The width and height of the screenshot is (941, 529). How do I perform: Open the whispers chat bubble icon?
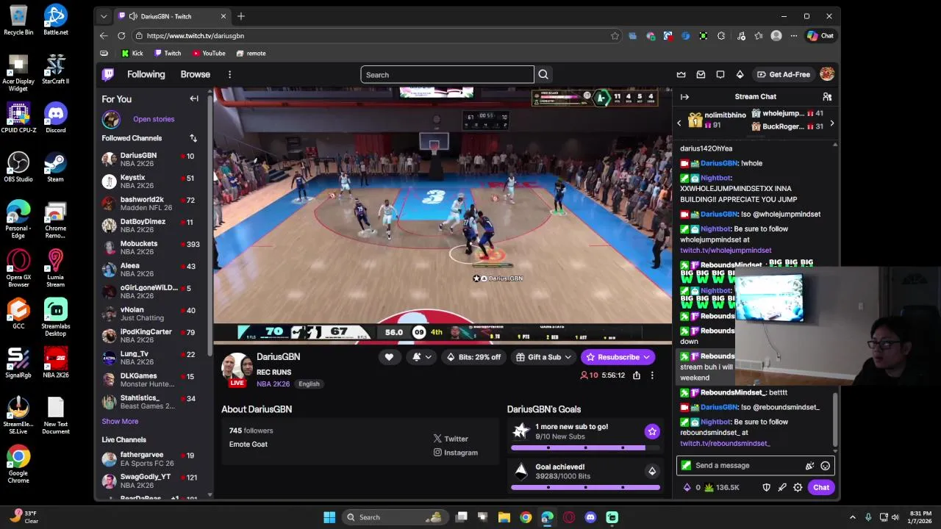720,74
